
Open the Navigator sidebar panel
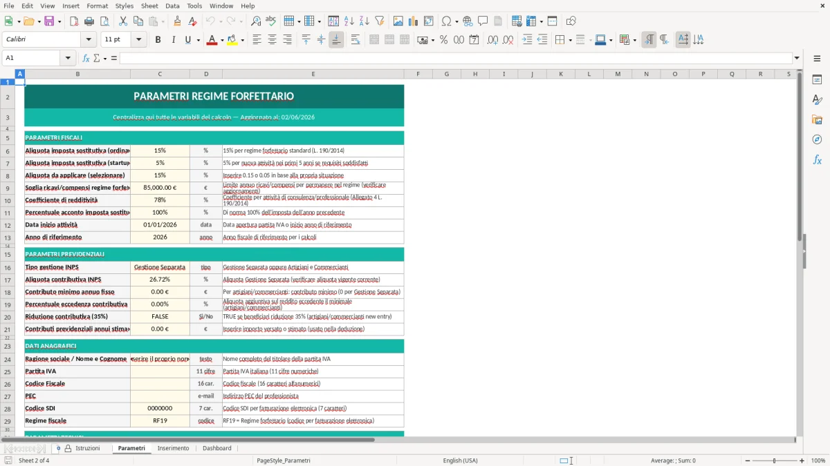click(817, 139)
